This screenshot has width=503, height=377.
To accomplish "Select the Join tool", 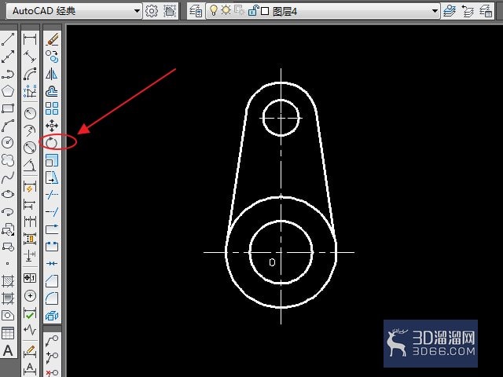I will (x=52, y=264).
